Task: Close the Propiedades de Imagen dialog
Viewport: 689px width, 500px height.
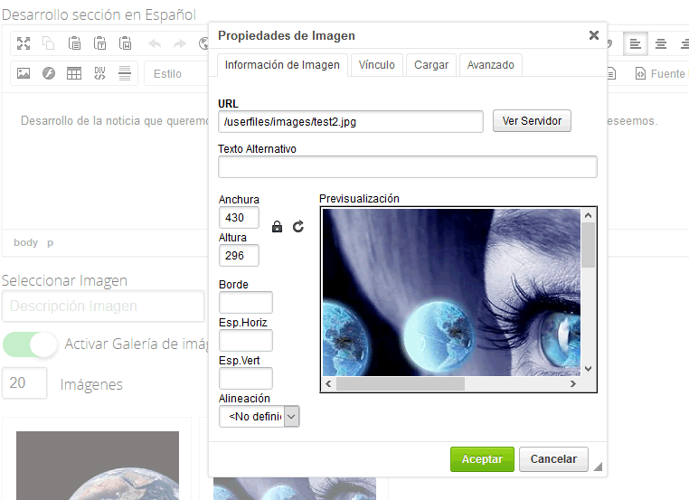Action: pos(594,35)
